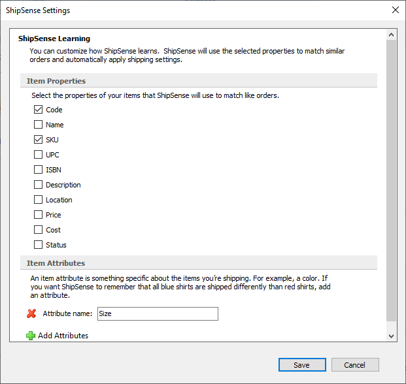Check the Description checkbox
406x384 pixels.
[38, 185]
